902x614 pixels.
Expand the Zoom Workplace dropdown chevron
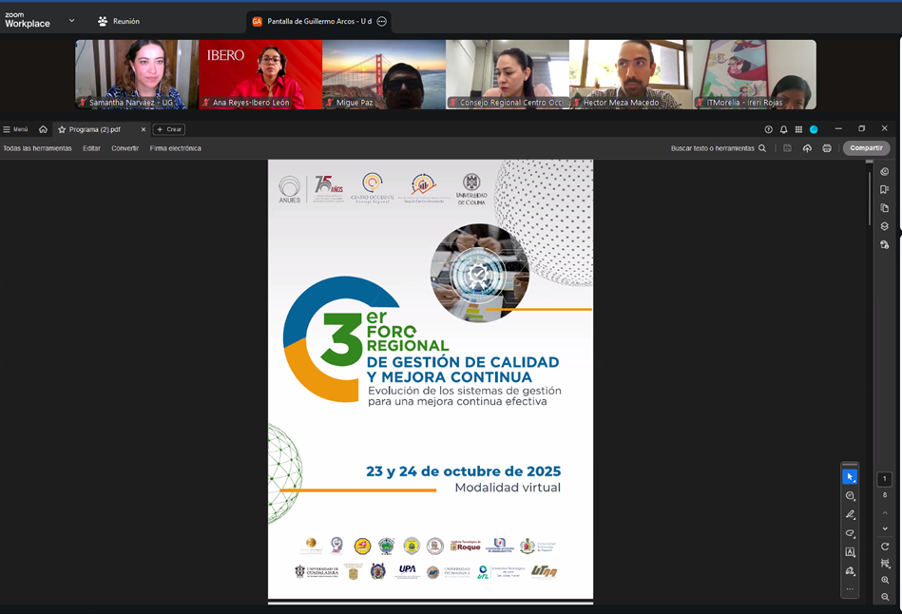(x=71, y=21)
